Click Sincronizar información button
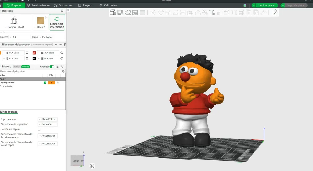 (57, 22)
